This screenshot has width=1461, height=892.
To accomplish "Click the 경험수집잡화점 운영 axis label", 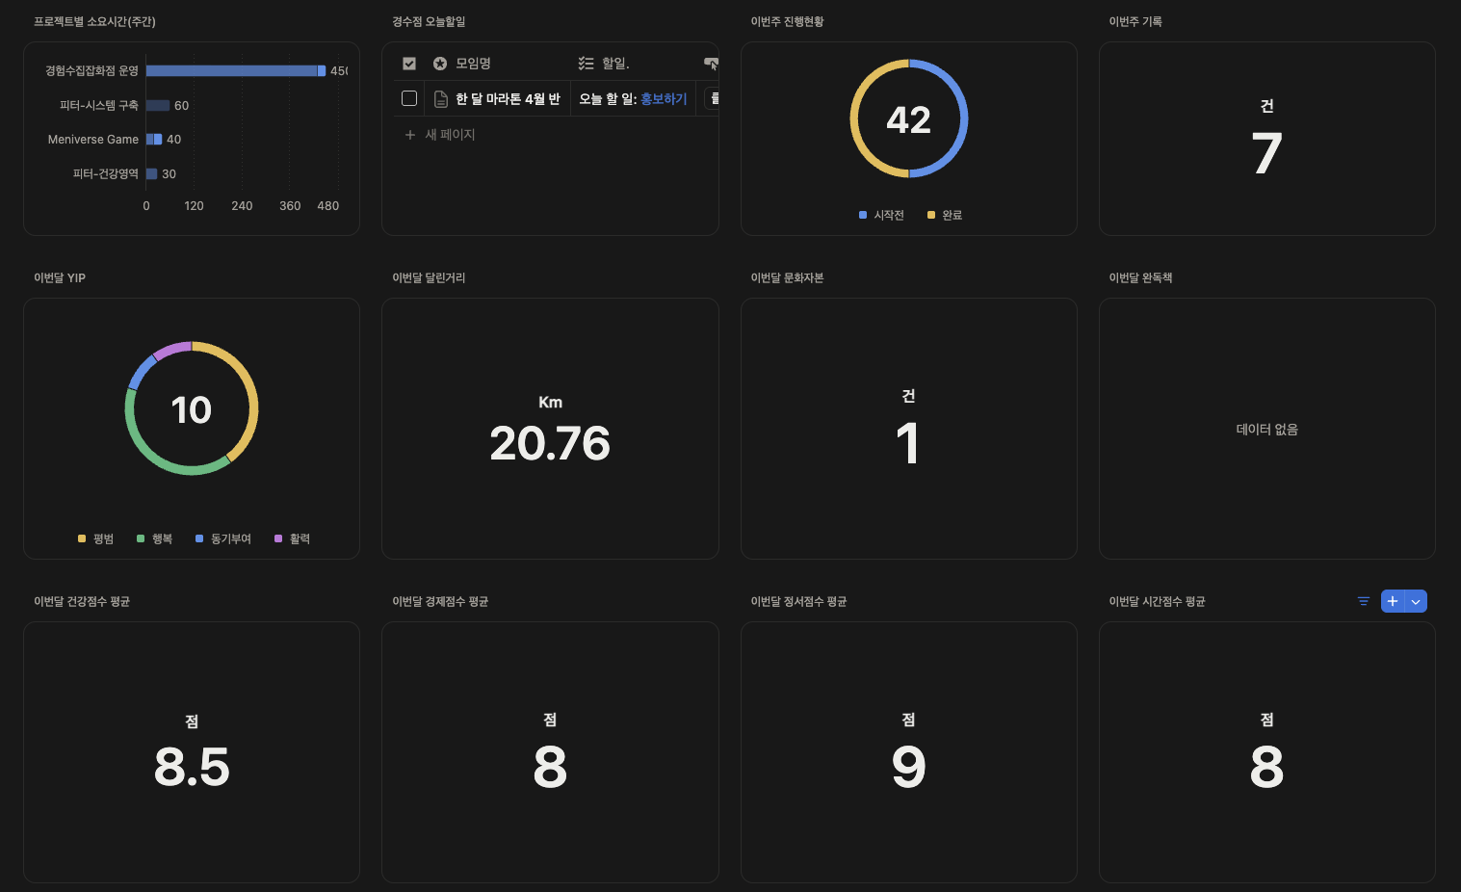I will tap(91, 71).
